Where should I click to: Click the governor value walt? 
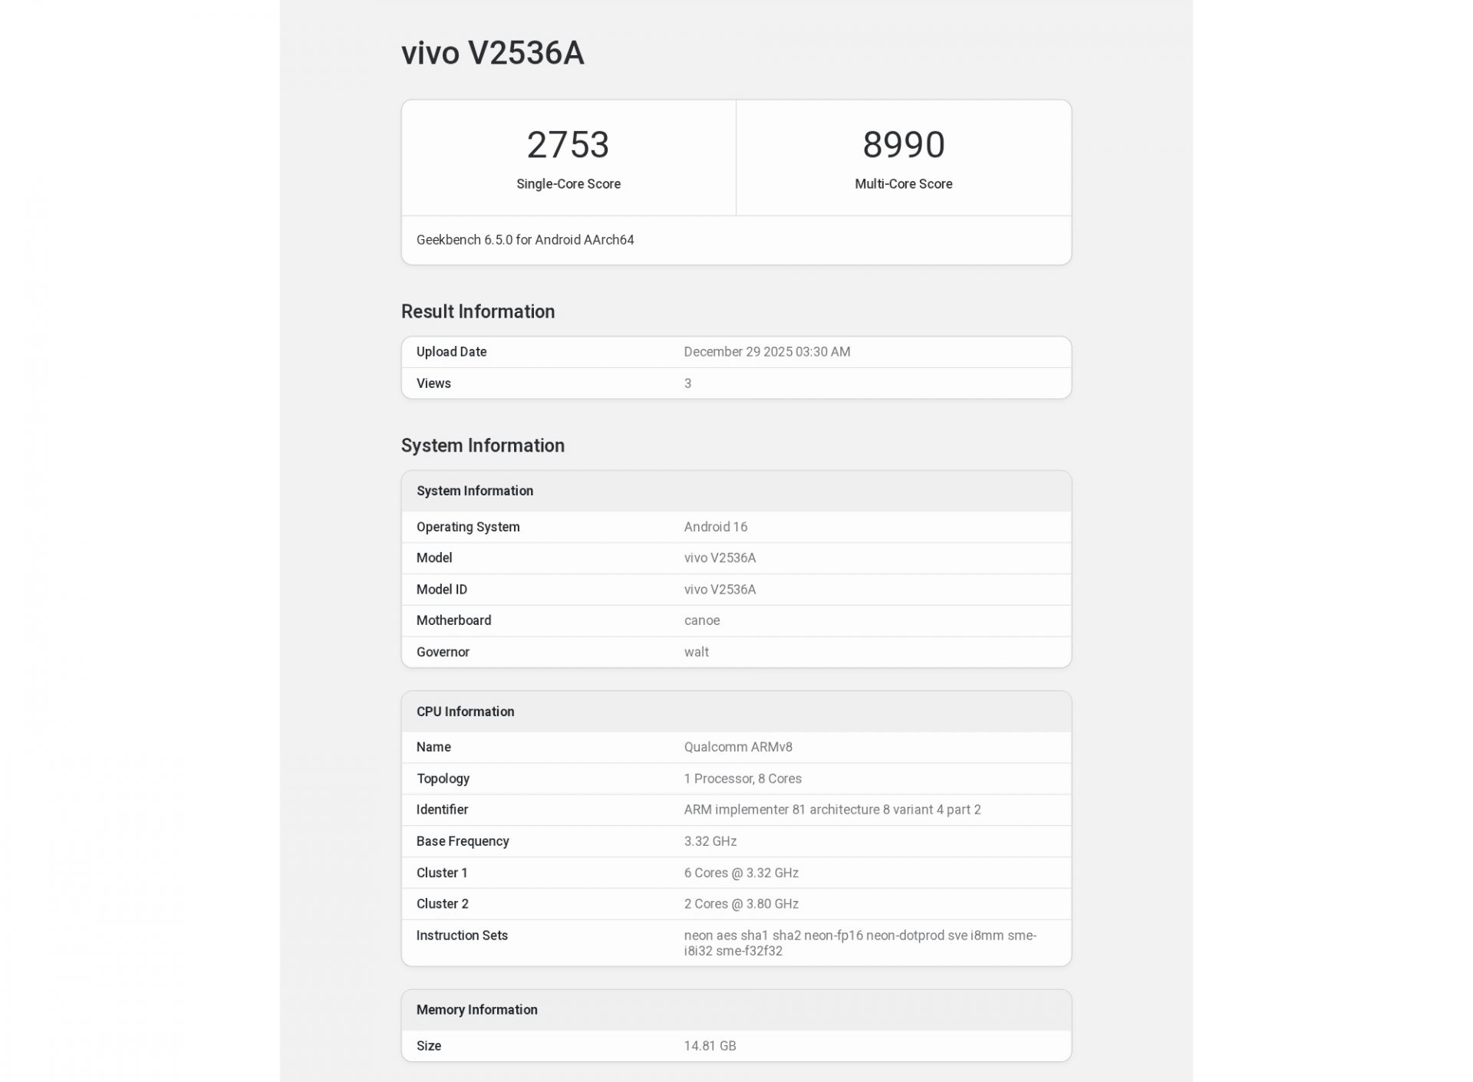click(696, 652)
